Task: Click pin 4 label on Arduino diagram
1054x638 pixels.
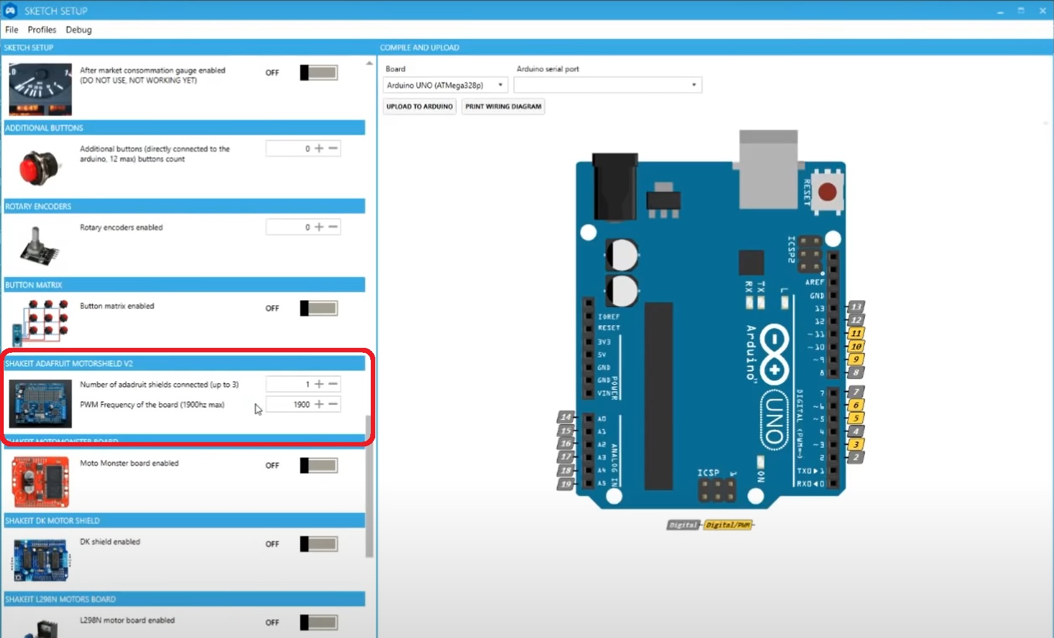Action: (x=856, y=431)
